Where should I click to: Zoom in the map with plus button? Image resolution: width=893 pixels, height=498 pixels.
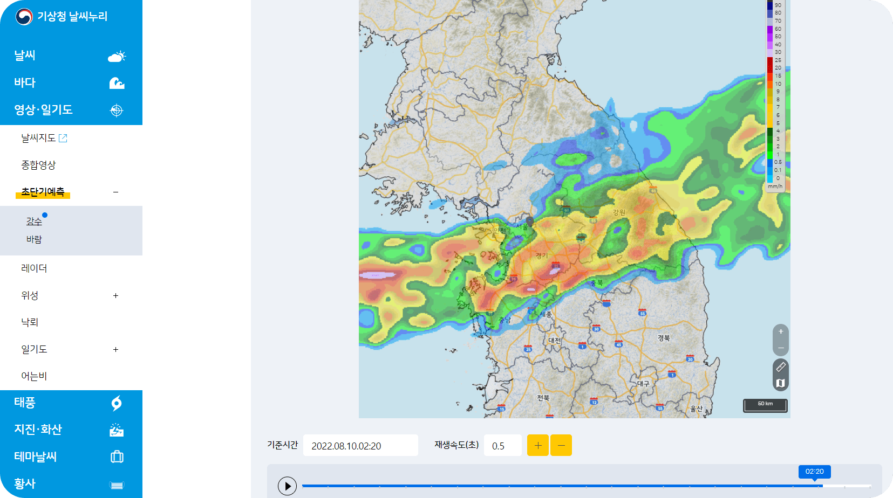tap(781, 332)
